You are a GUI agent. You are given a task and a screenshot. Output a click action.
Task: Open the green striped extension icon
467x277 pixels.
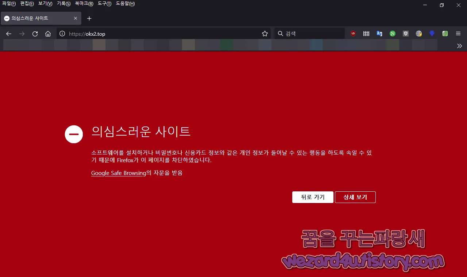[445, 34]
